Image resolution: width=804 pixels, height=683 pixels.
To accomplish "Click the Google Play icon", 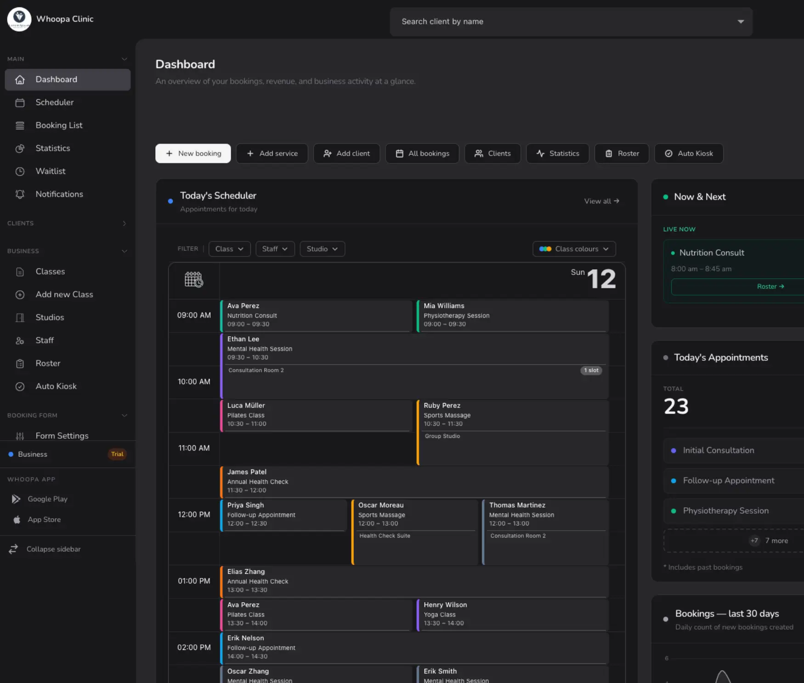I will [16, 499].
